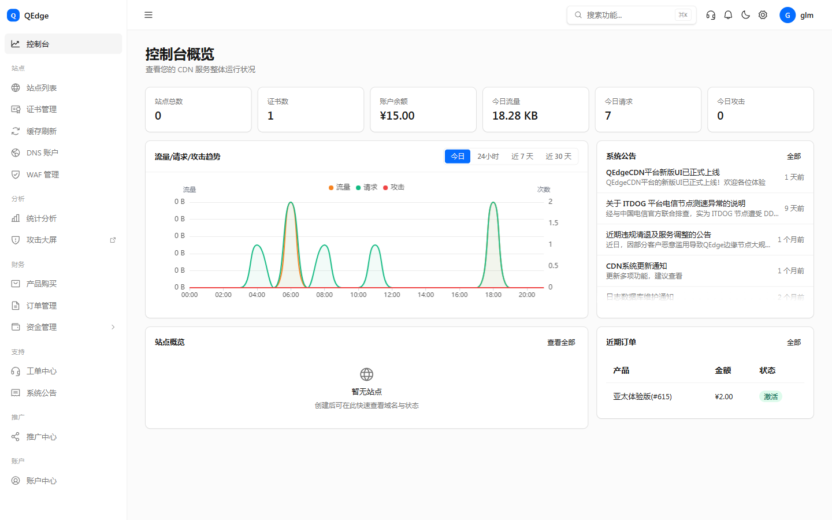Click the 攻击大屏 shield icon
The height and width of the screenshot is (520, 832).
pyautogui.click(x=16, y=240)
